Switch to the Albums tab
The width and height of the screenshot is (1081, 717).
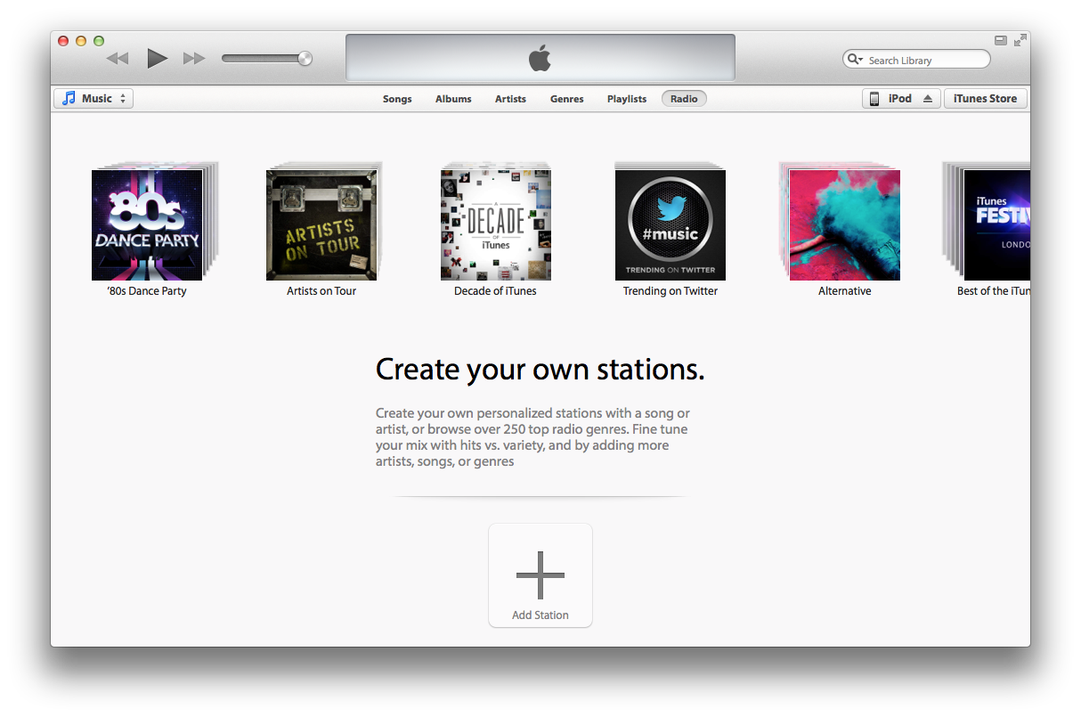(x=453, y=99)
